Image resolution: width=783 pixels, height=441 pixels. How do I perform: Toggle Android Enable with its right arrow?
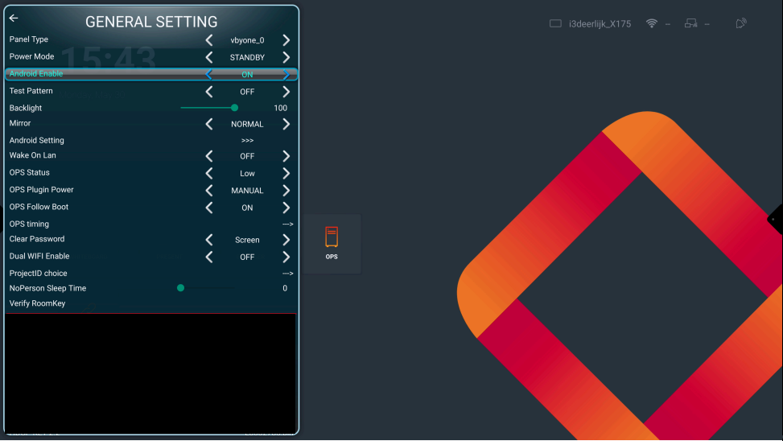[x=286, y=74]
